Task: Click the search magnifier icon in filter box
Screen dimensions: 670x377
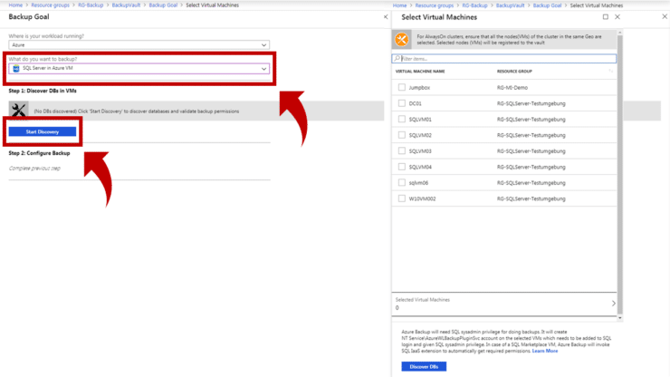Action: pyautogui.click(x=397, y=59)
